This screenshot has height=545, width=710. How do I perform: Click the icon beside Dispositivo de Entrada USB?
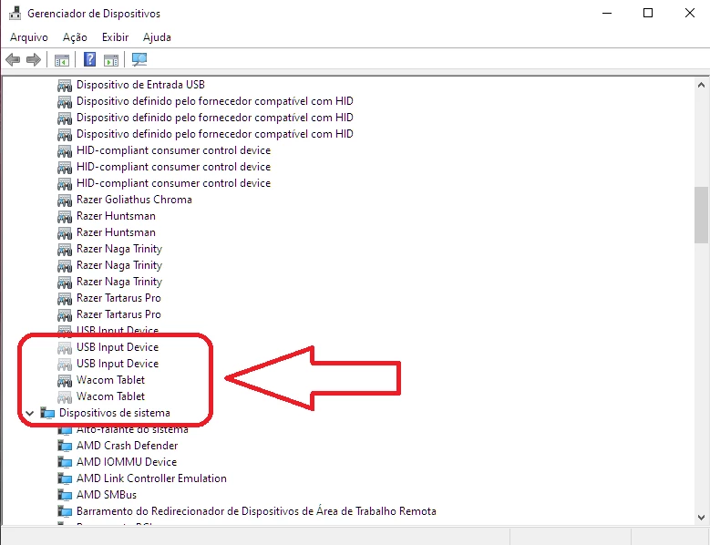(65, 85)
